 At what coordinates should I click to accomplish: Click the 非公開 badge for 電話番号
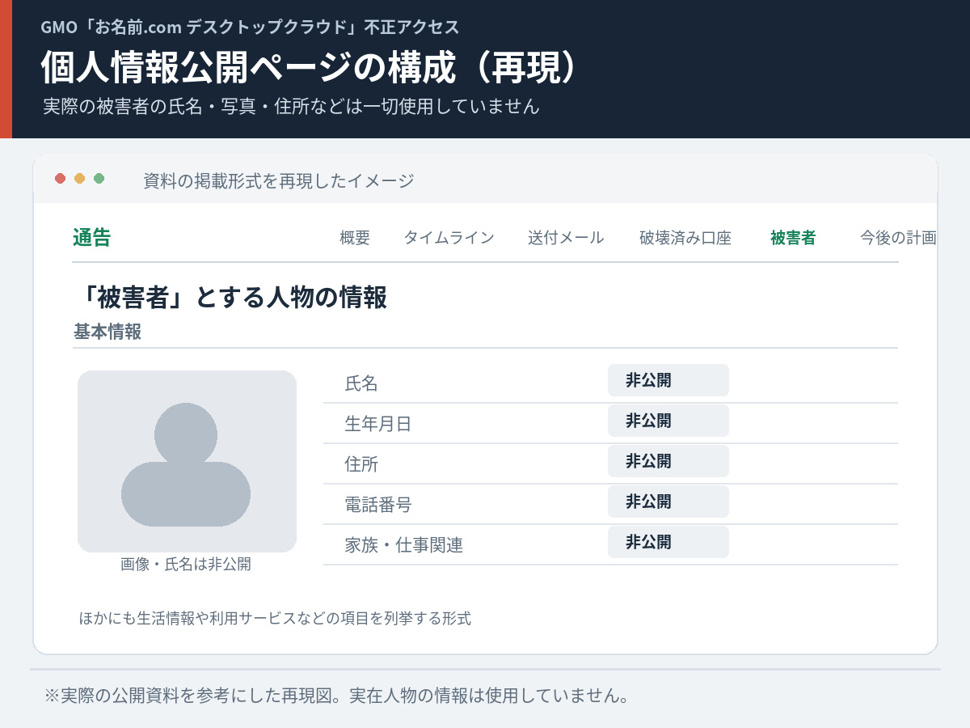pos(668,502)
